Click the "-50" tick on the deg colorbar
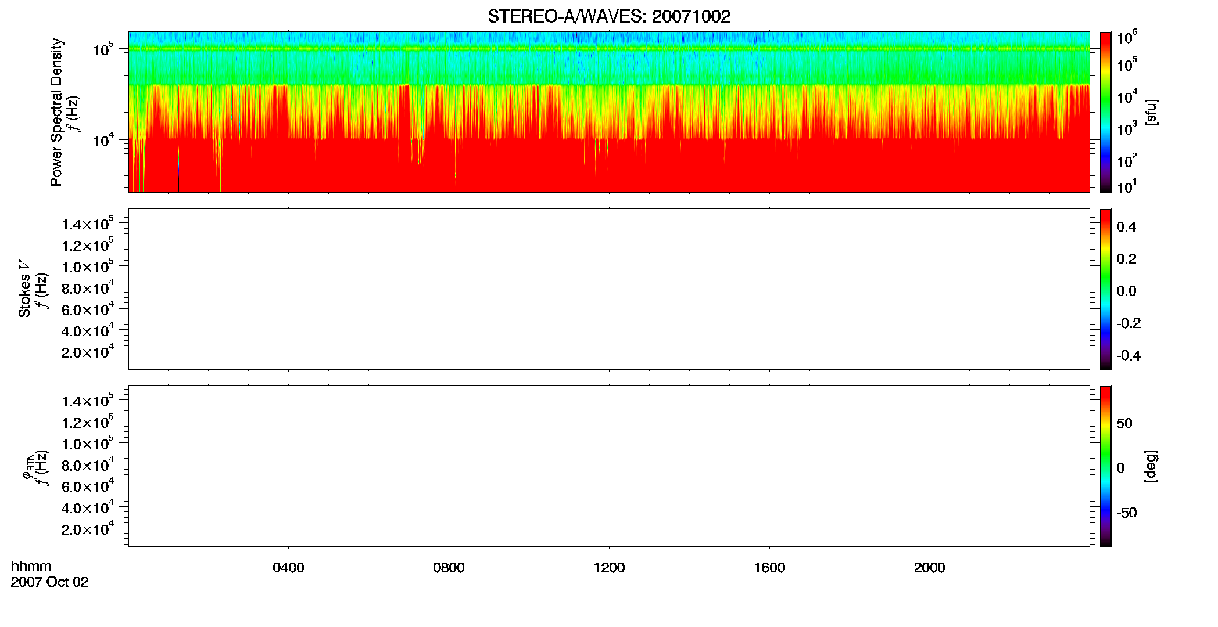This screenshot has height=627, width=1218. click(1127, 513)
